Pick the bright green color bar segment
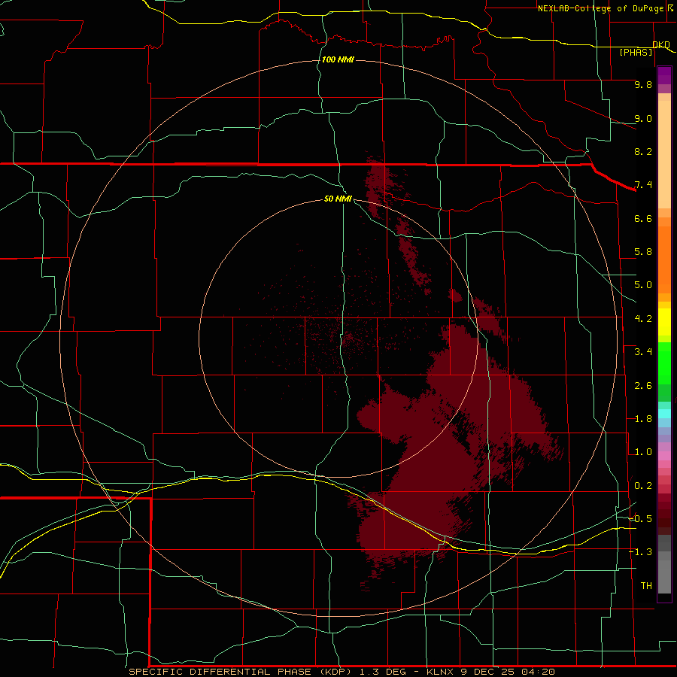 [x=664, y=365]
